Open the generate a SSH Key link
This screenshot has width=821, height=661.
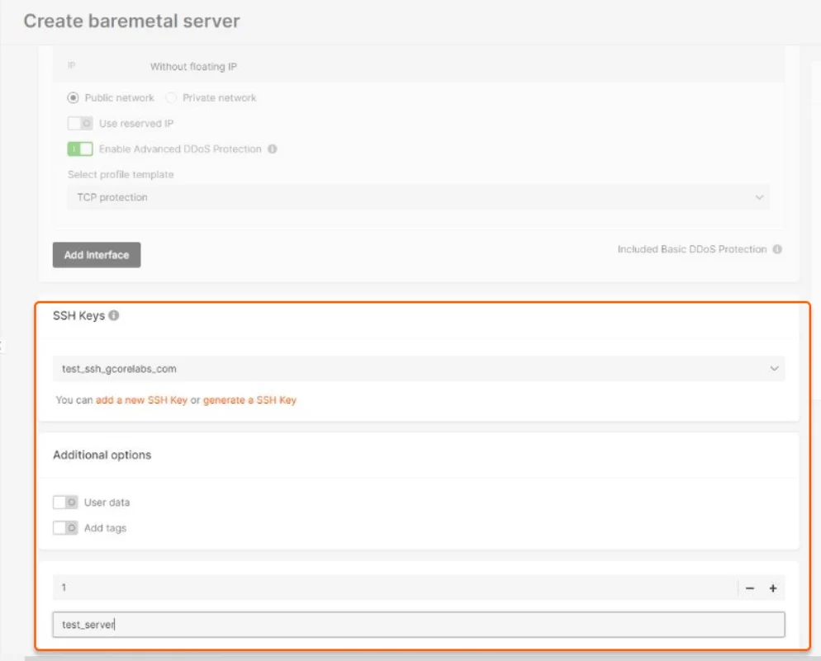[x=249, y=400]
